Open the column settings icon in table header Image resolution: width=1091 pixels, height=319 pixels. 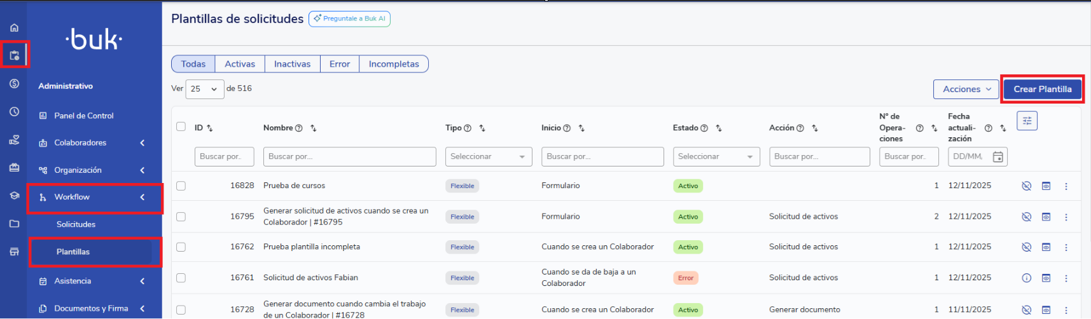1027,121
